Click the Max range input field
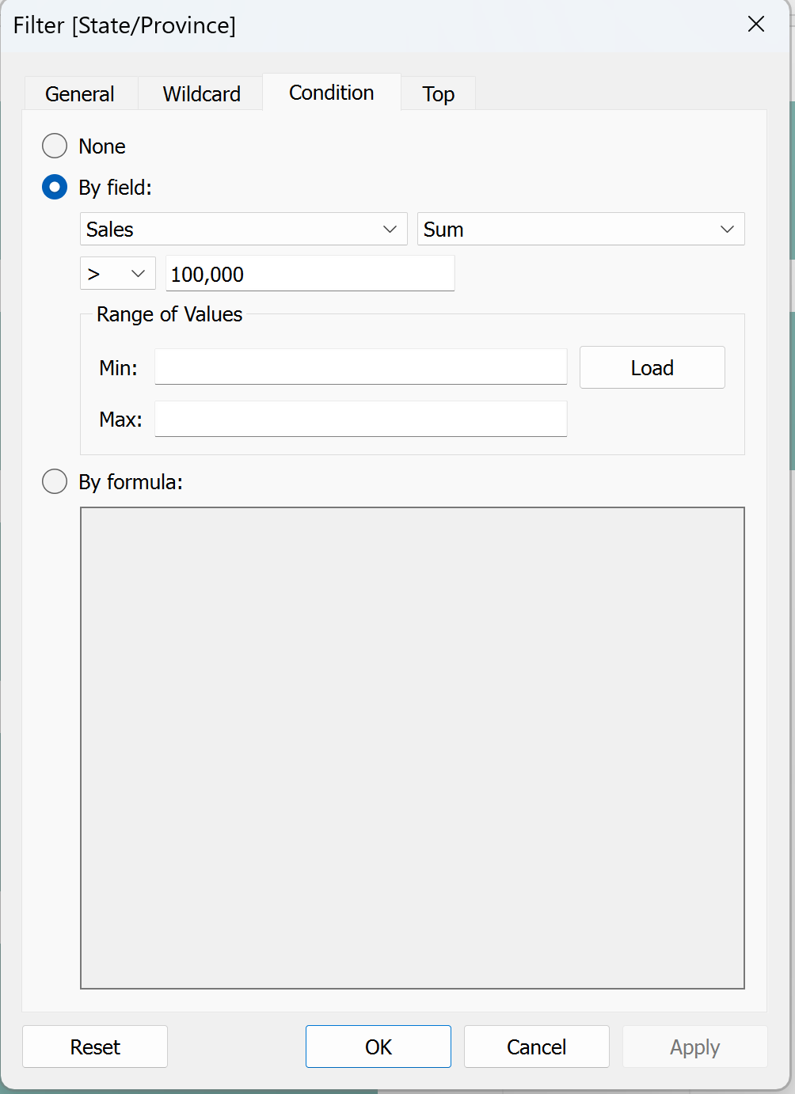 click(x=361, y=419)
